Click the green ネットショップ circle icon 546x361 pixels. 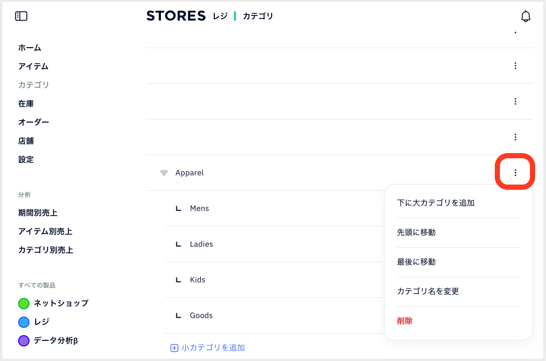24,303
